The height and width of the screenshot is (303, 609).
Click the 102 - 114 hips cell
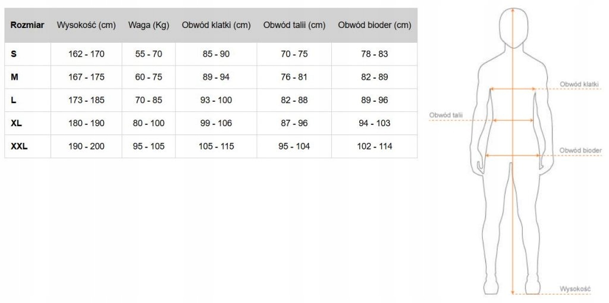pos(375,146)
